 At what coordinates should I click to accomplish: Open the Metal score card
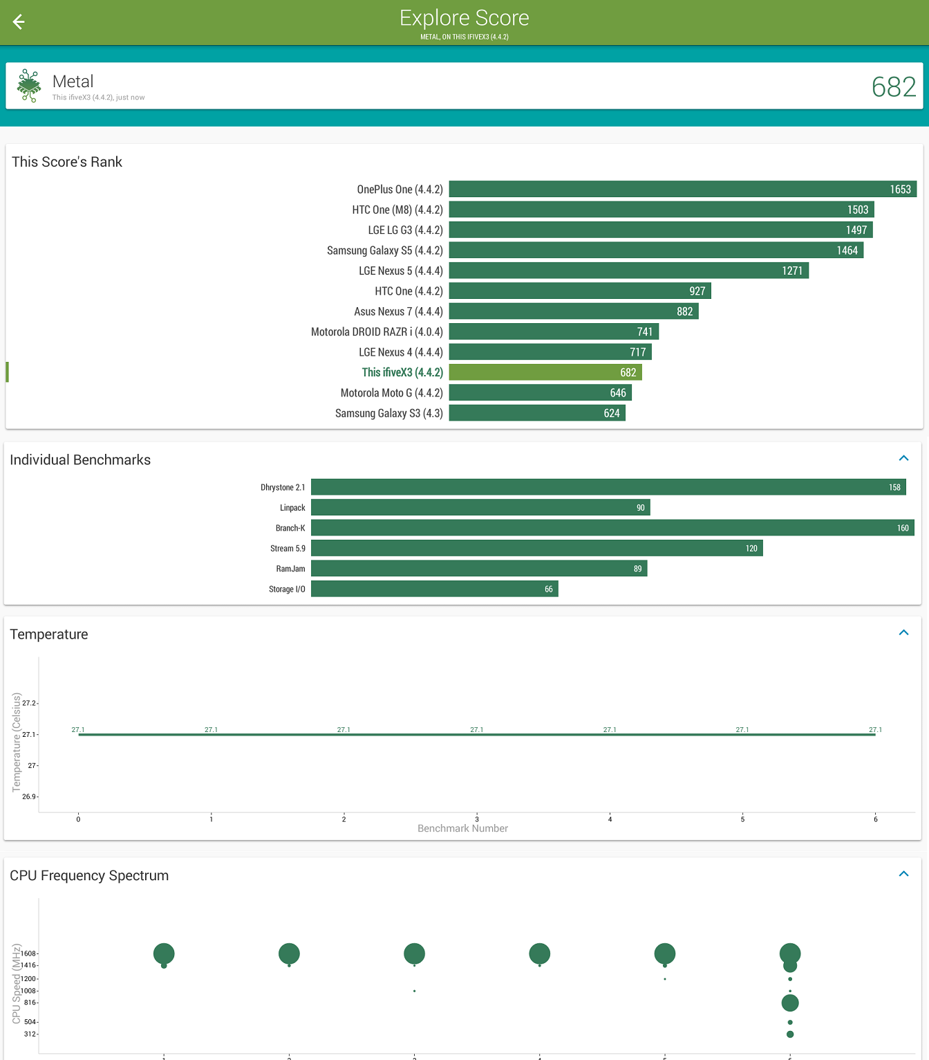click(464, 86)
